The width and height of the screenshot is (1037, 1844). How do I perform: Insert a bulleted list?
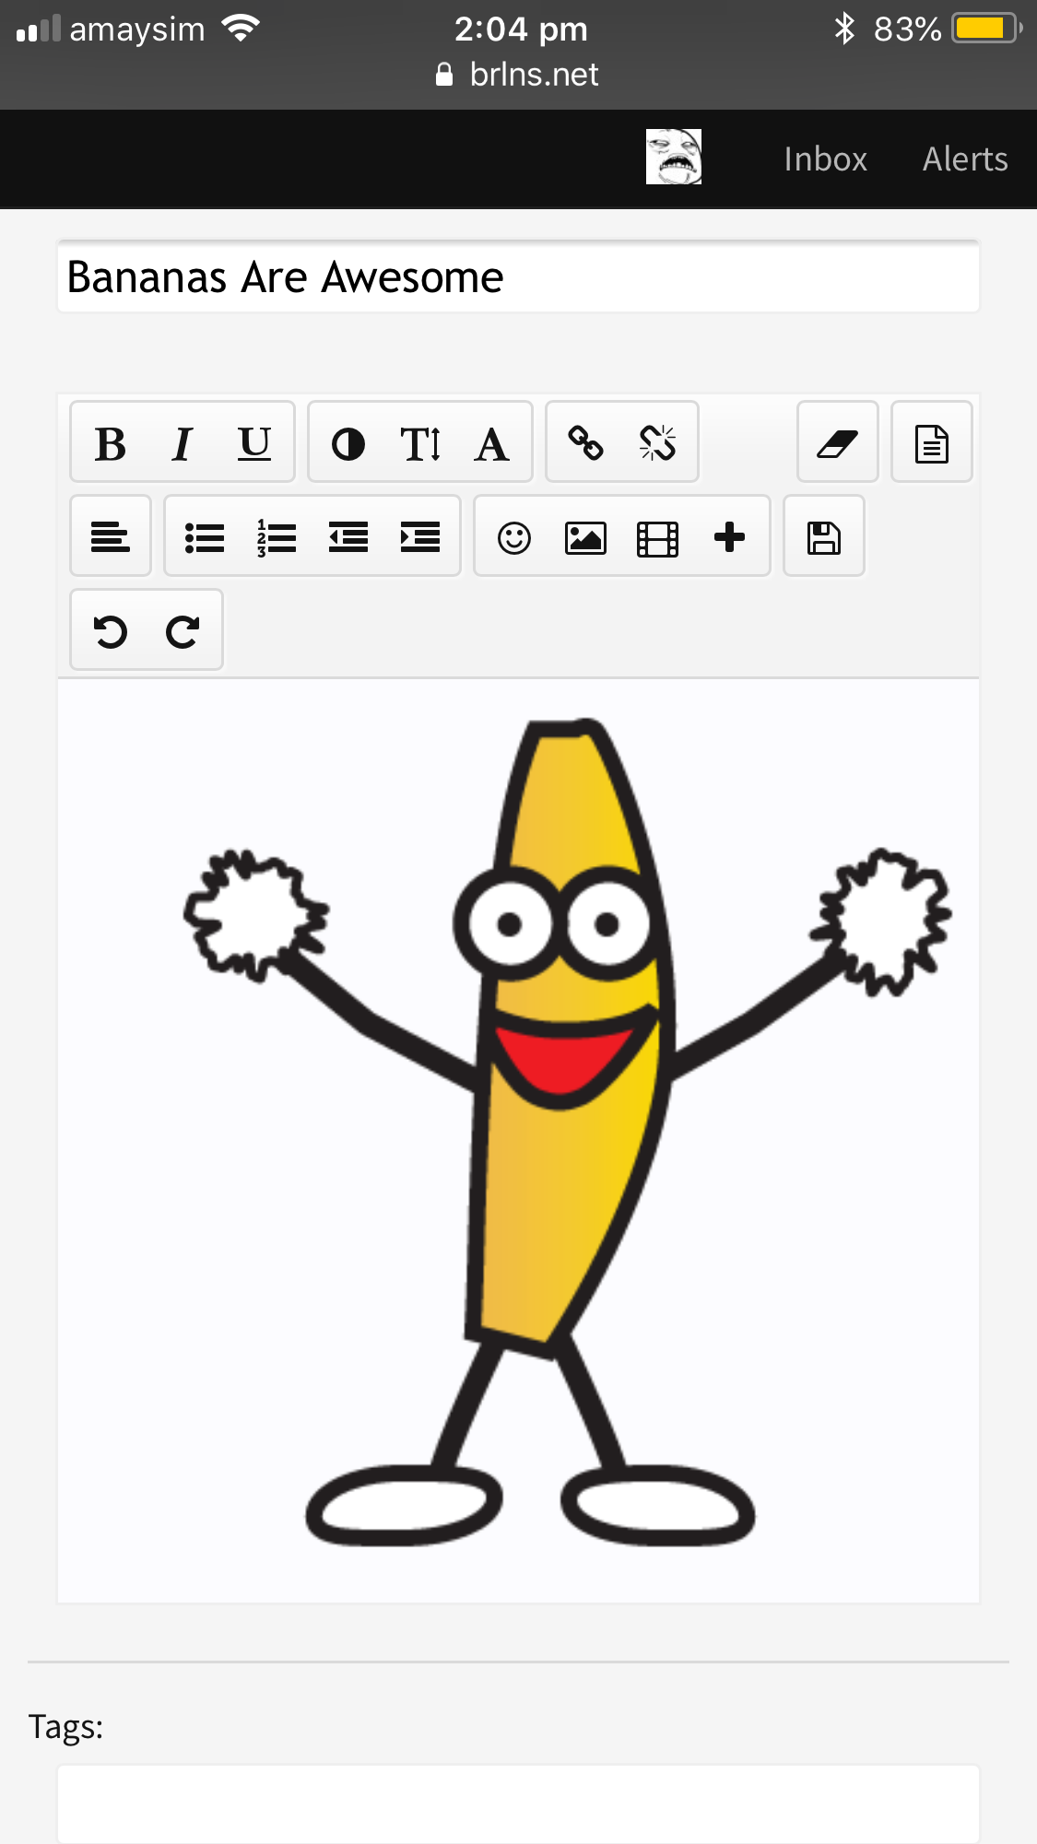point(205,537)
